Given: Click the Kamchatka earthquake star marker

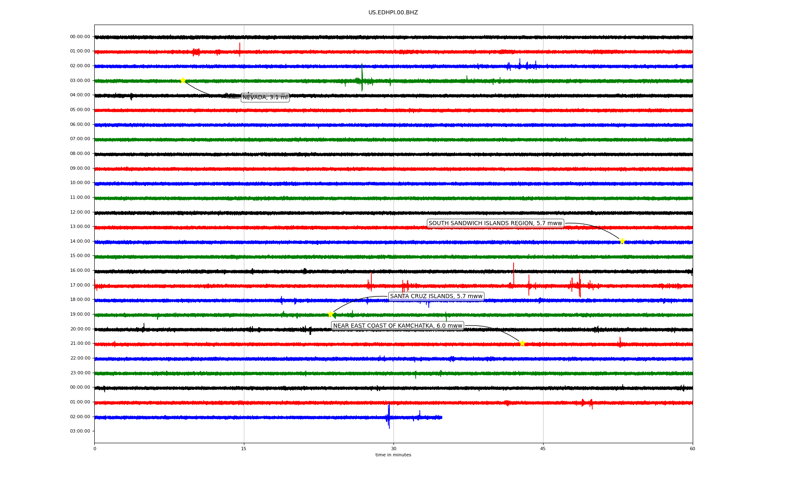Looking at the screenshot, I should click(522, 343).
